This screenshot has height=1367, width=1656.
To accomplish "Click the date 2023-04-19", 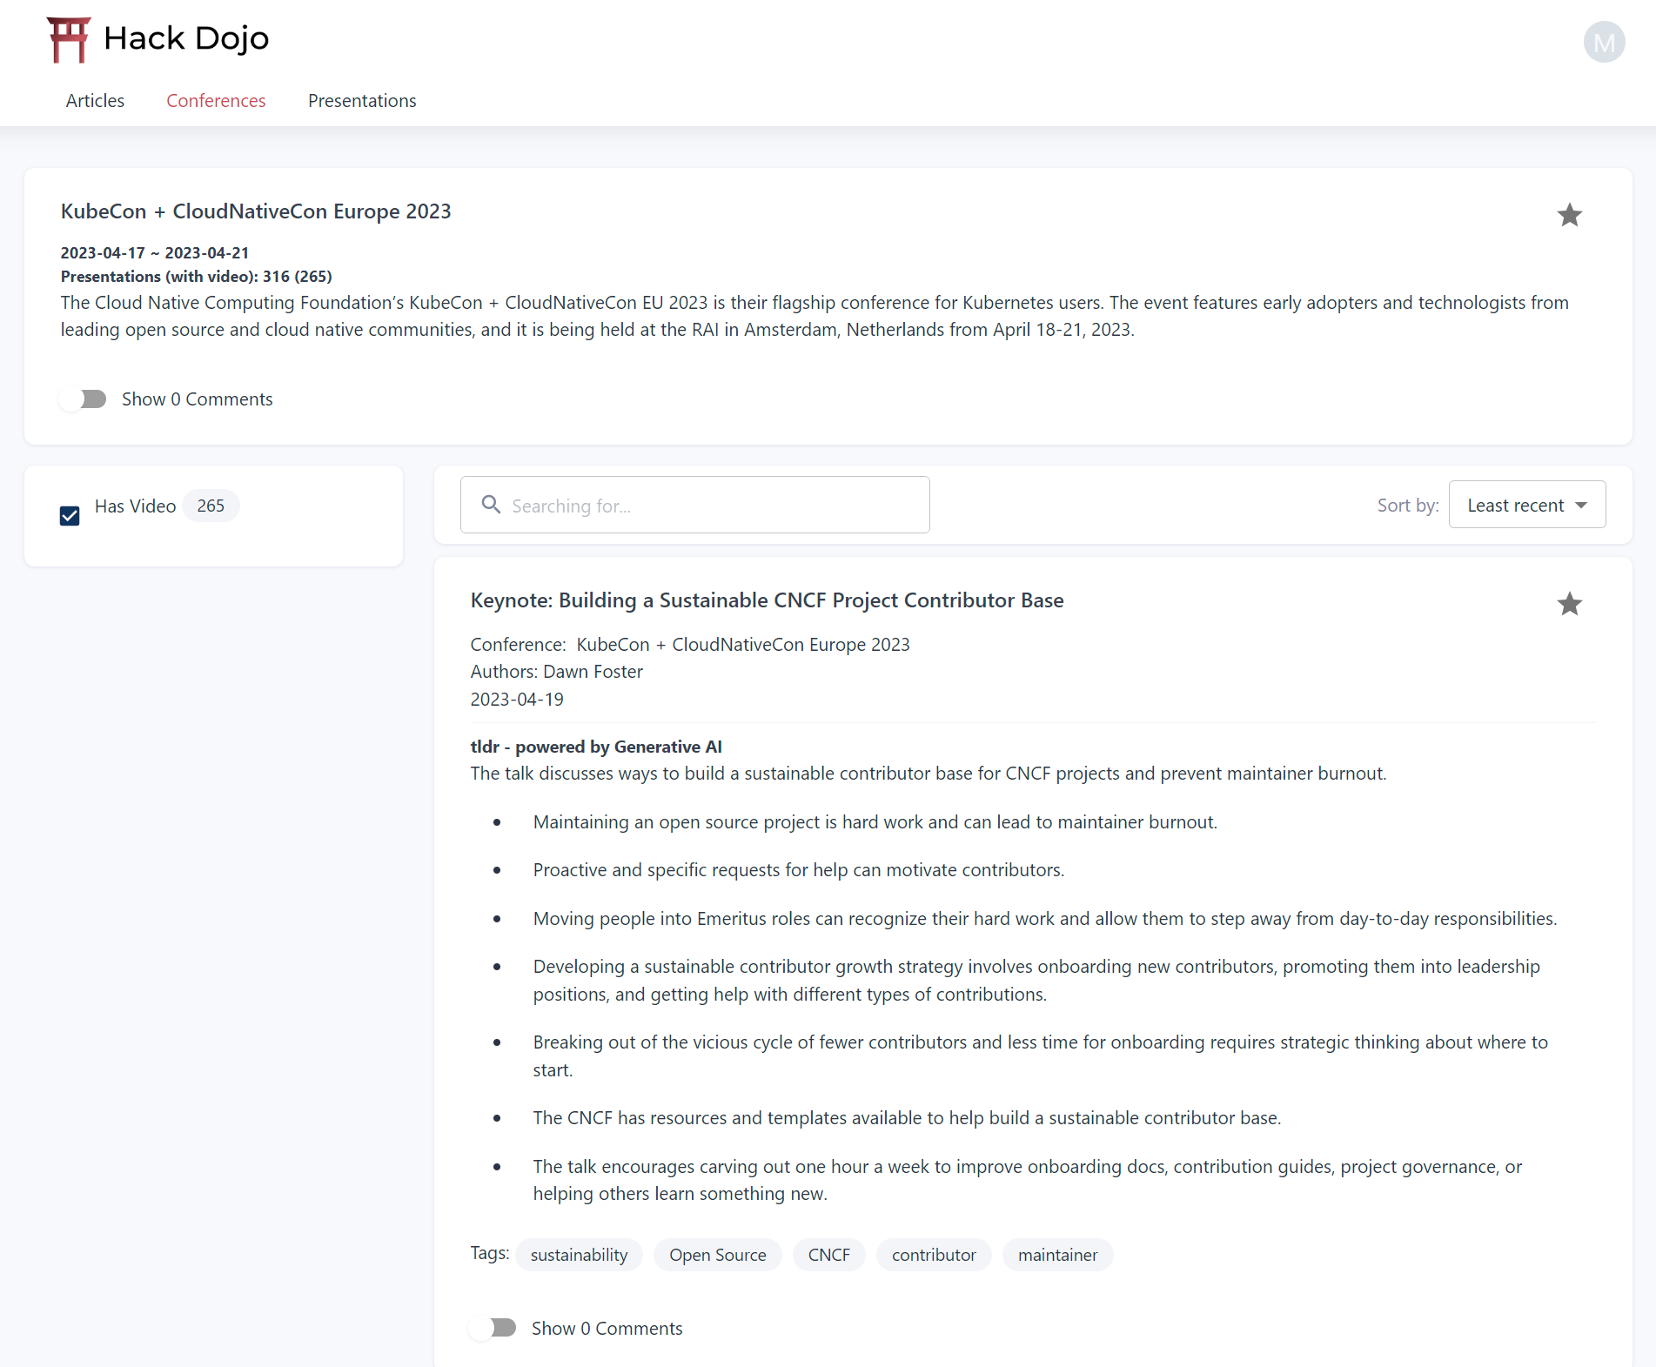I will tap(517, 700).
